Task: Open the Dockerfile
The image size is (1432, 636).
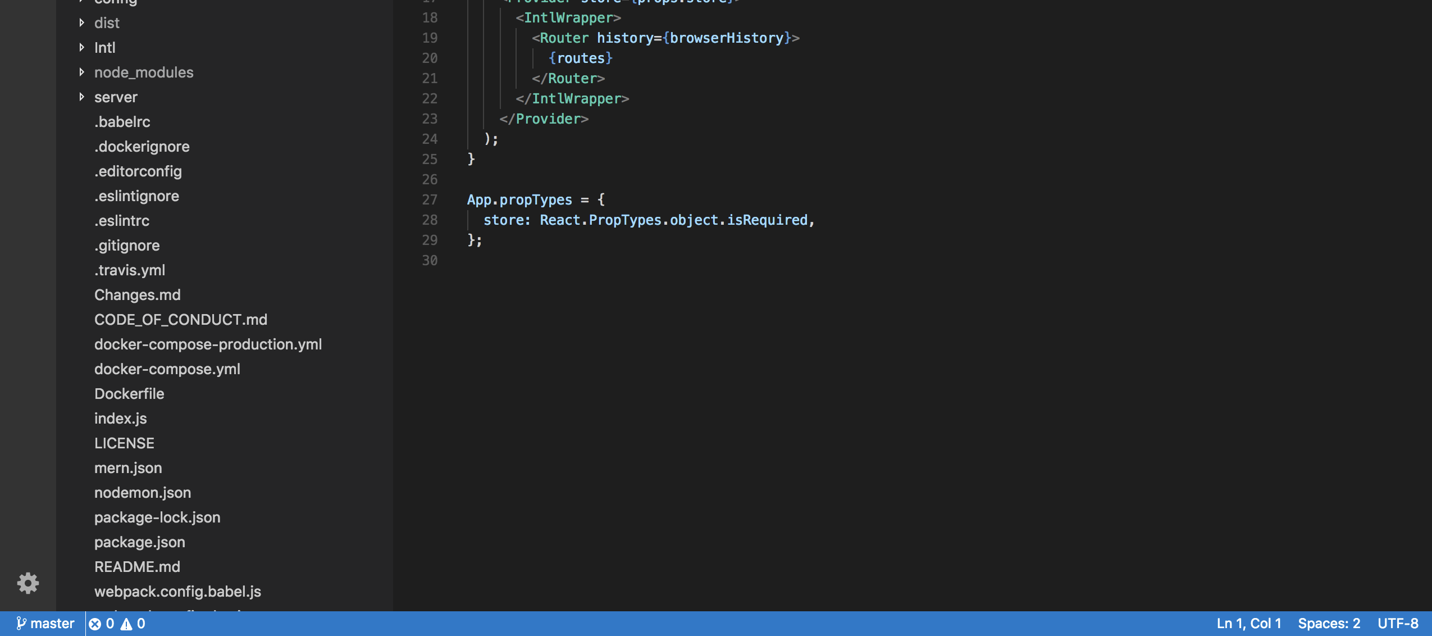Action: pos(129,393)
